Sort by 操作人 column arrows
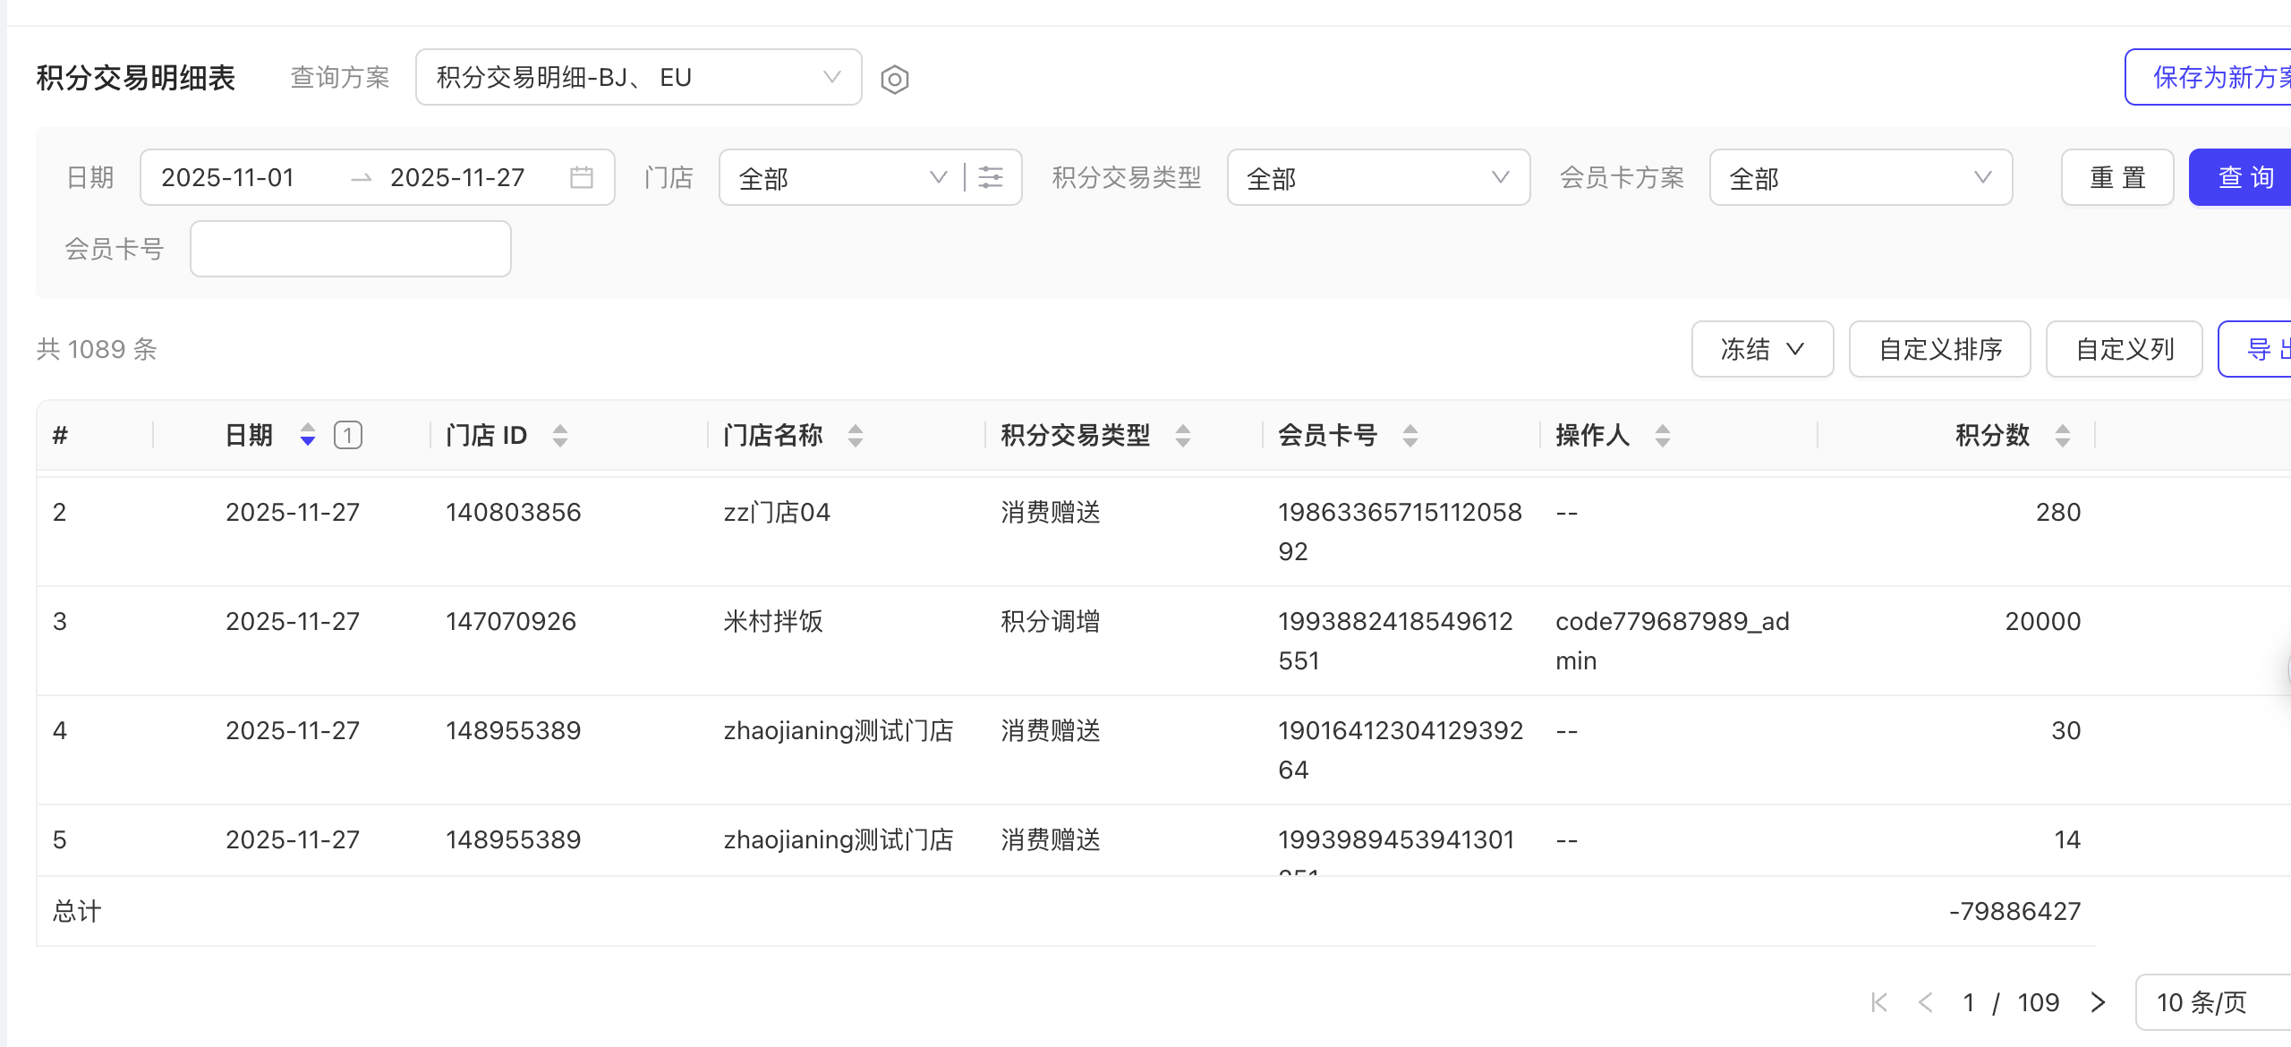Viewport: 2291px width, 1047px height. tap(1663, 435)
